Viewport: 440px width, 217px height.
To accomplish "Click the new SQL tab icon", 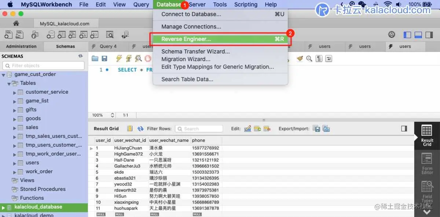I will click(9, 35).
